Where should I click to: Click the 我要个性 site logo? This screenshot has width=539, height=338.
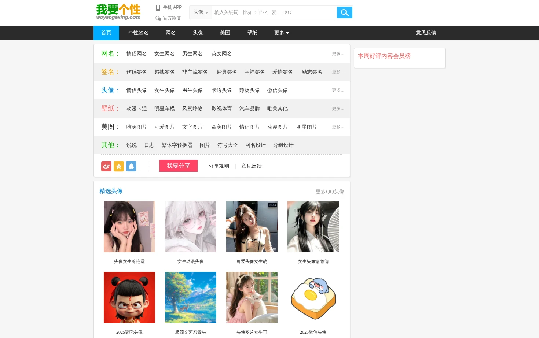pyautogui.click(x=118, y=12)
